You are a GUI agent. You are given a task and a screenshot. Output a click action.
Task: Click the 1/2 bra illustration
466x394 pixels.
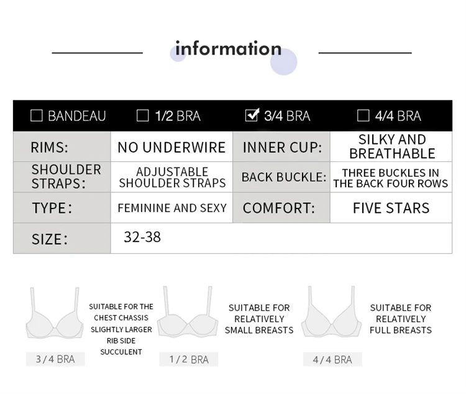[x=188, y=316]
